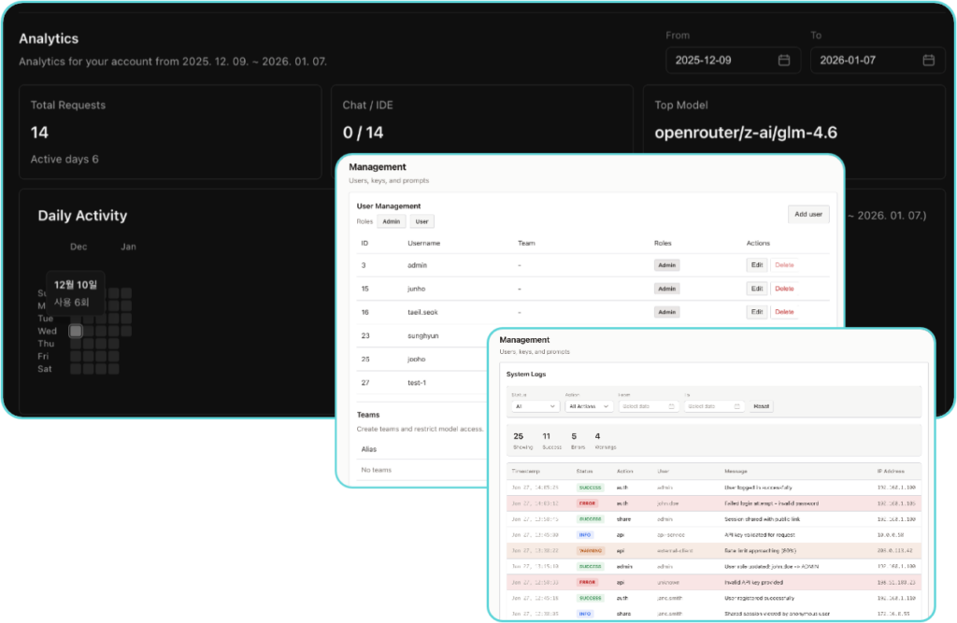Click the Daily Activity heading
Screen dimensions: 957x623
tap(82, 216)
